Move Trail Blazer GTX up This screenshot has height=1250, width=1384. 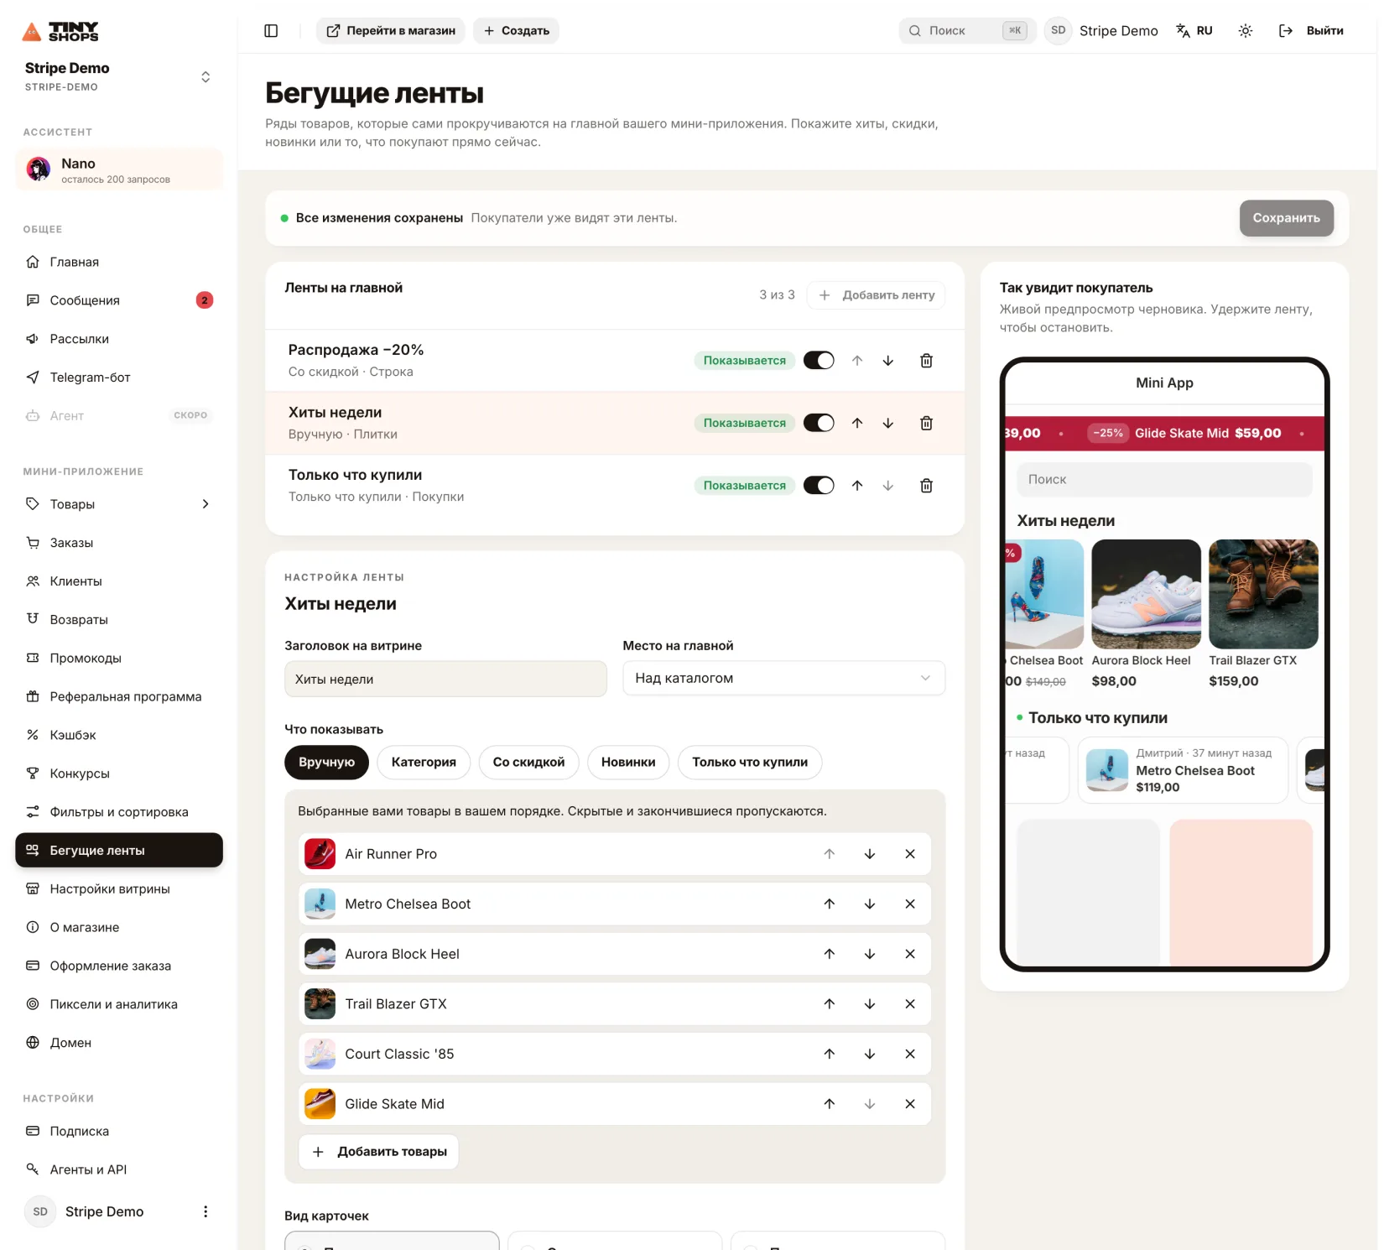pyautogui.click(x=830, y=1004)
